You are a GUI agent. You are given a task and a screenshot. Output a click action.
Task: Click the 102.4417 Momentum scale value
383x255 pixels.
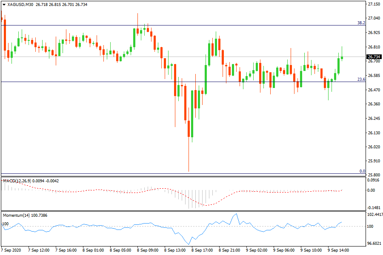374,214
